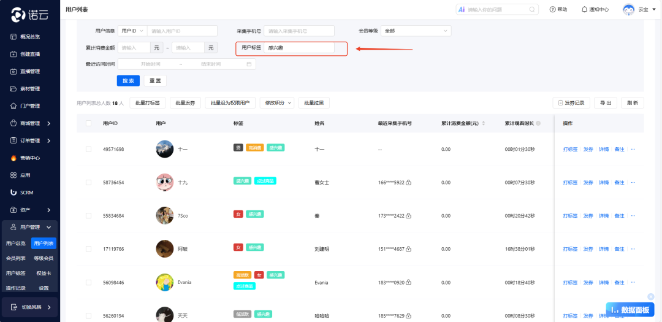Viewport: 662px width, 322px height.
Task: Switch to 用户标签 submenu item
Action: pos(15,273)
